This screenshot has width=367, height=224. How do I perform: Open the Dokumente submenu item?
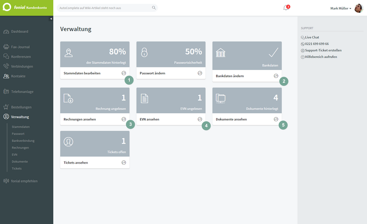click(x=20, y=161)
